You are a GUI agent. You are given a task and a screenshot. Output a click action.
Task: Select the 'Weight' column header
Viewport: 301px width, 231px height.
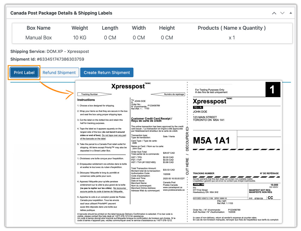coord(80,28)
